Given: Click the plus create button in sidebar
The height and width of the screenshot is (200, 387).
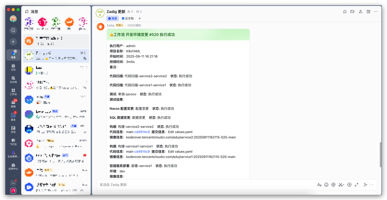Looking at the screenshot, I should (13, 42).
